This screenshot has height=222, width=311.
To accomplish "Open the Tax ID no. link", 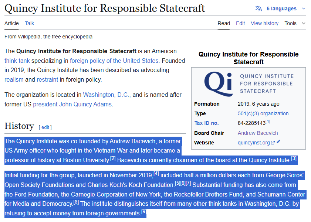I will [x=206, y=123].
